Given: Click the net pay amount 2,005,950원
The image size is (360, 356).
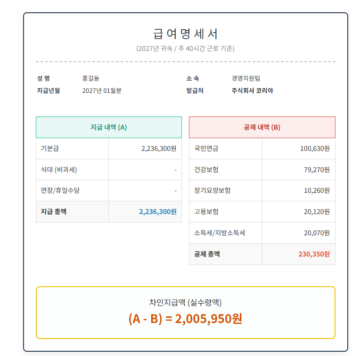Looking at the screenshot, I should click(208, 319).
